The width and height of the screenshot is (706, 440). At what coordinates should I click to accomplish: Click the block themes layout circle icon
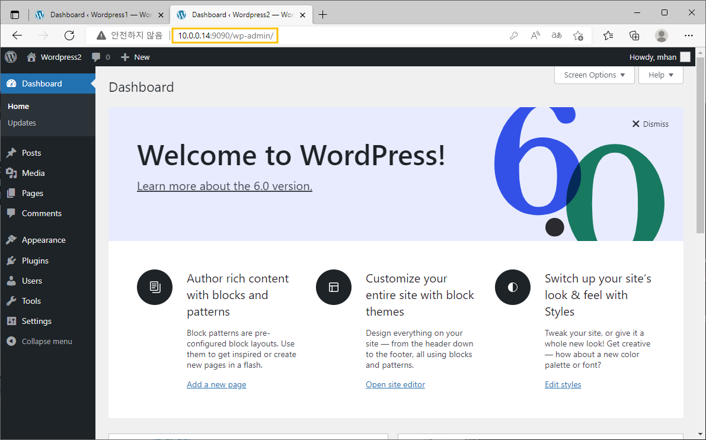334,287
